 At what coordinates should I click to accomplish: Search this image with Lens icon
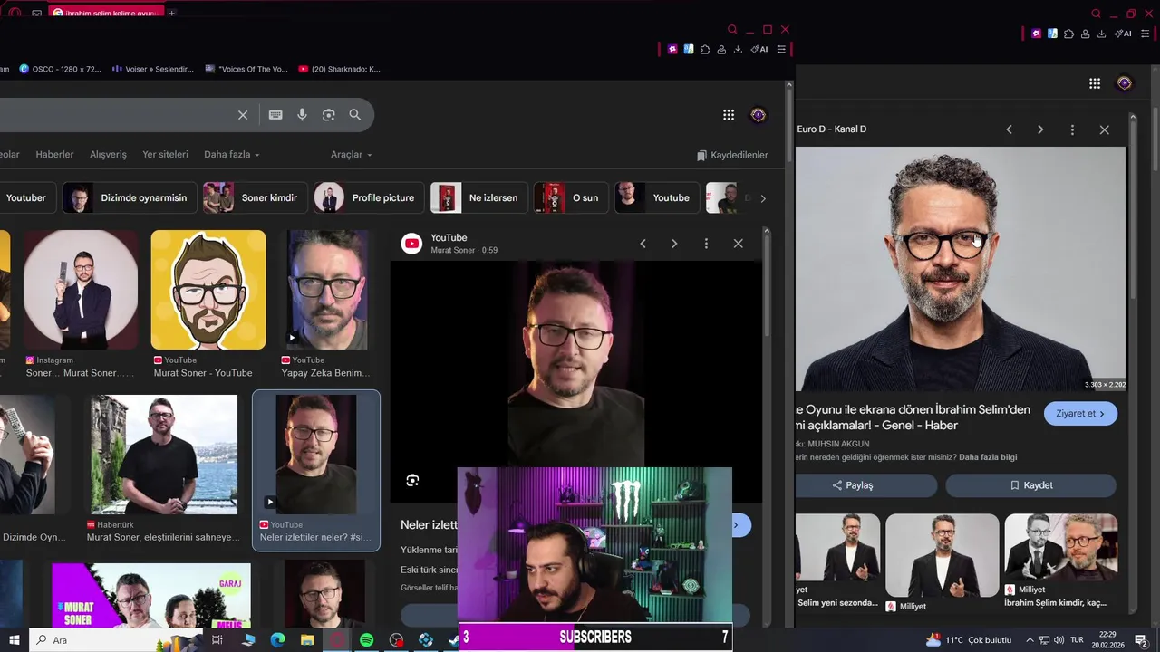pyautogui.click(x=412, y=480)
